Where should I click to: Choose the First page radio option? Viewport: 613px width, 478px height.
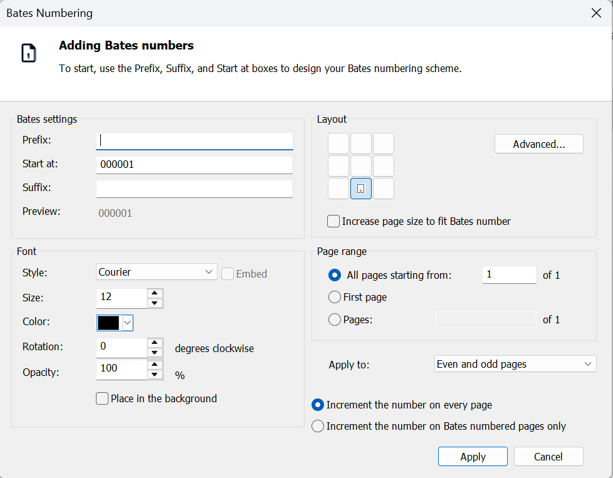coord(335,297)
